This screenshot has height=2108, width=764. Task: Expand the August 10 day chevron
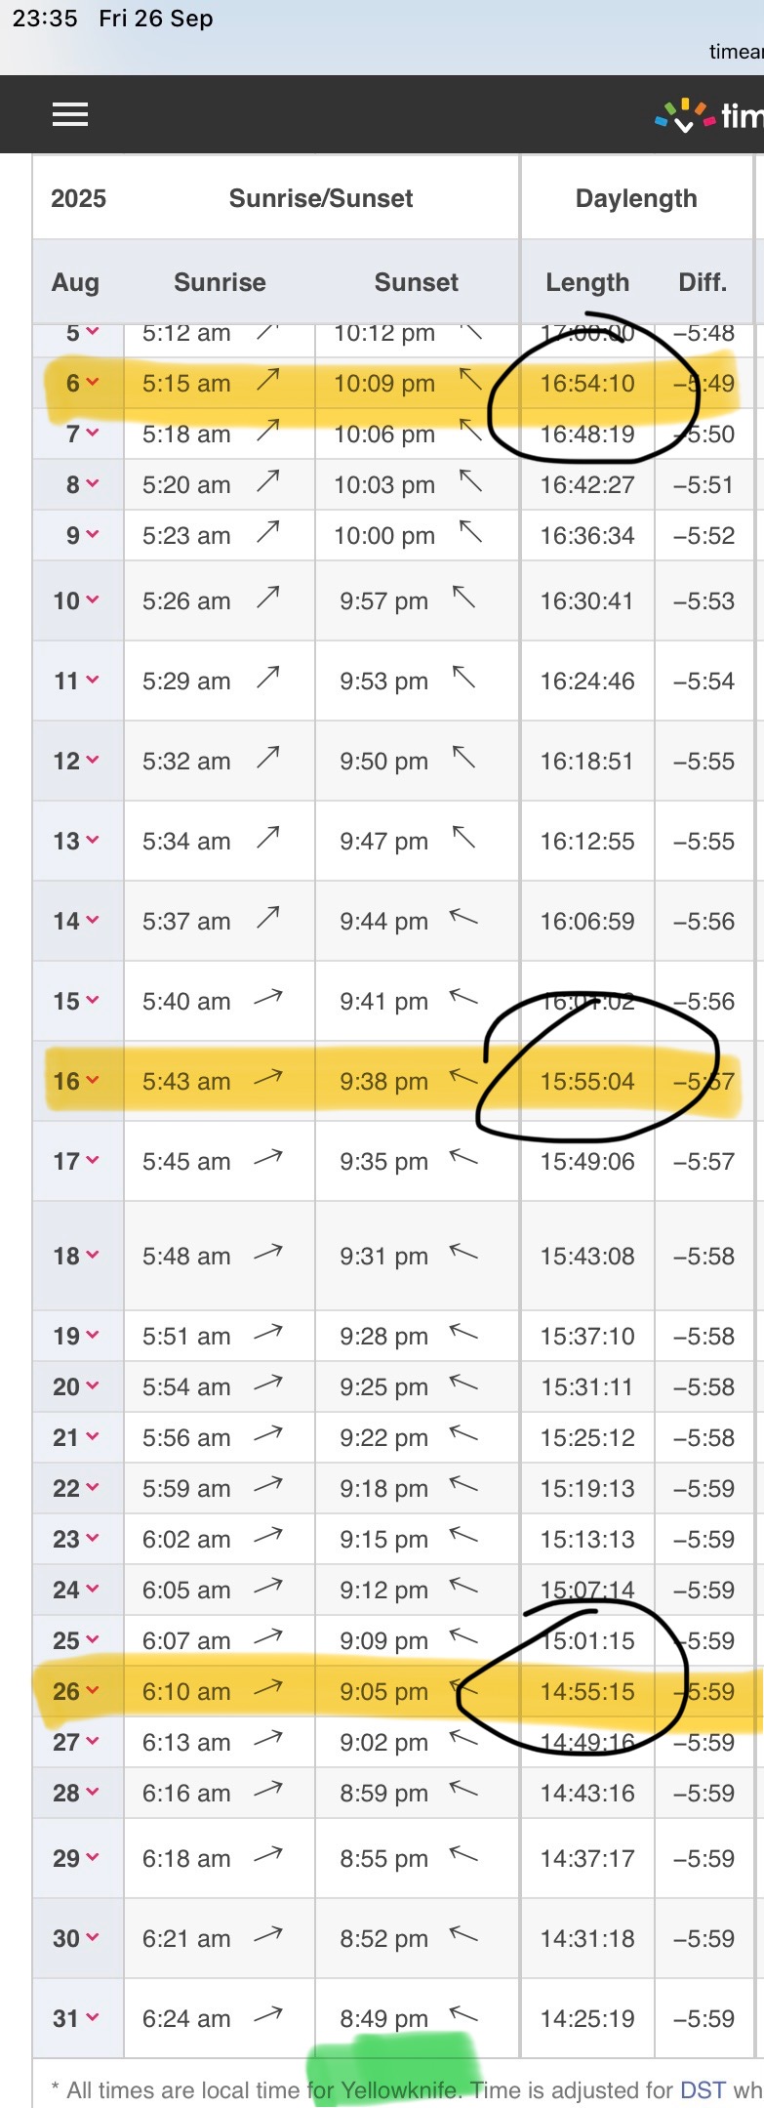(x=93, y=599)
